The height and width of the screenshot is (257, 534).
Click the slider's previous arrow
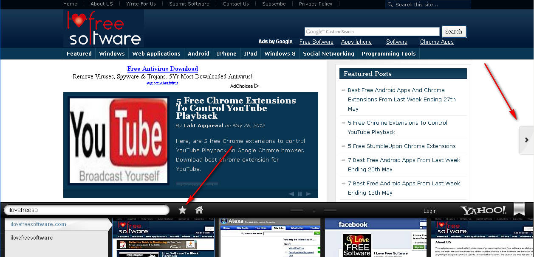291,194
